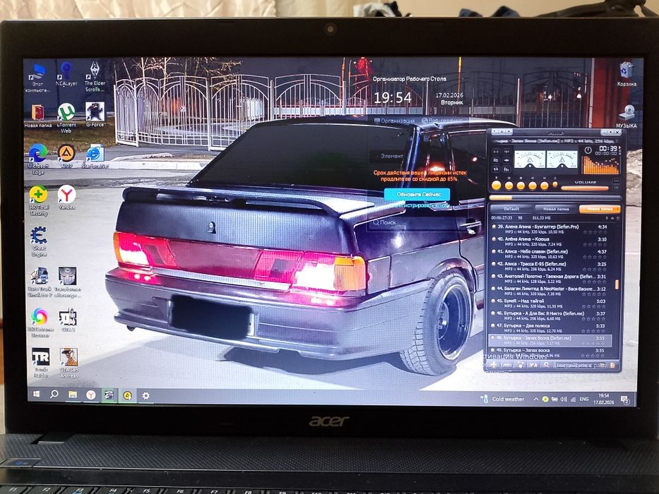Click AIMP timer power icon

pyautogui.click(x=588, y=150)
